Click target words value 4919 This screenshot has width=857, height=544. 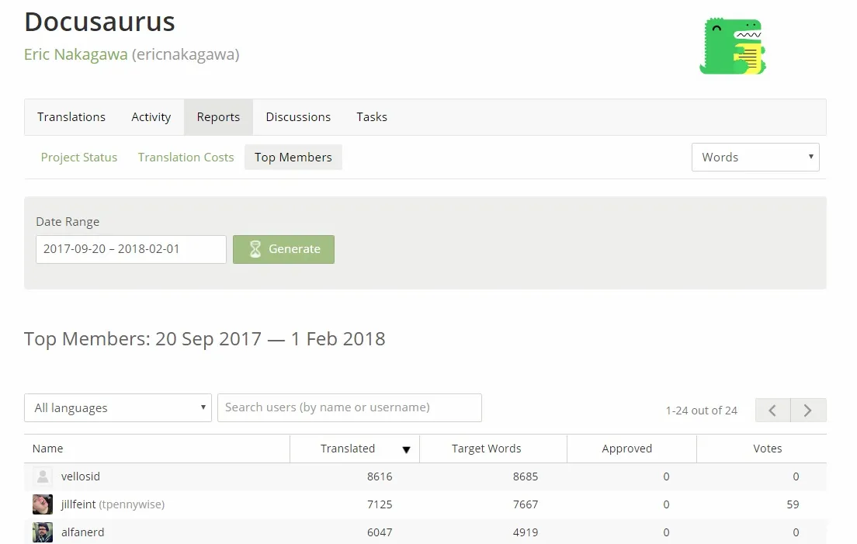tap(526, 532)
